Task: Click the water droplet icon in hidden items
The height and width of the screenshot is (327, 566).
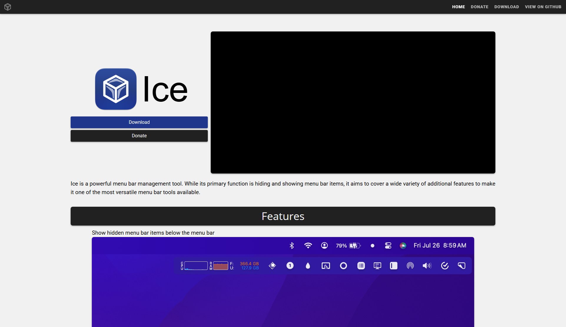Action: pyautogui.click(x=308, y=266)
